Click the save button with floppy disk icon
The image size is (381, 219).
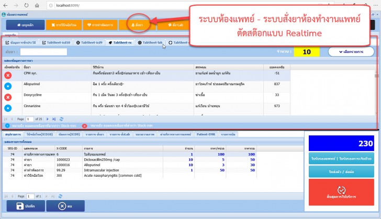[x=26, y=206]
